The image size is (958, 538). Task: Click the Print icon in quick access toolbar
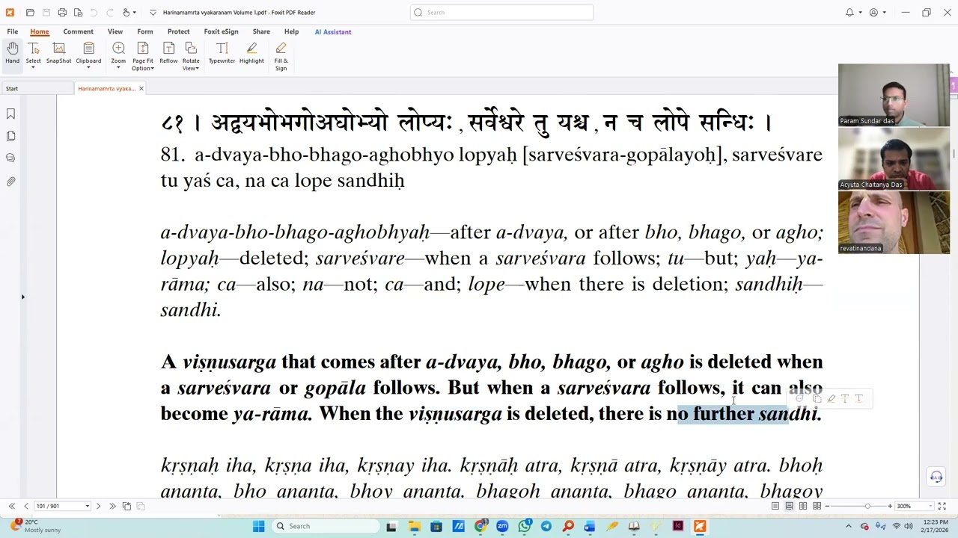pyautogui.click(x=62, y=13)
